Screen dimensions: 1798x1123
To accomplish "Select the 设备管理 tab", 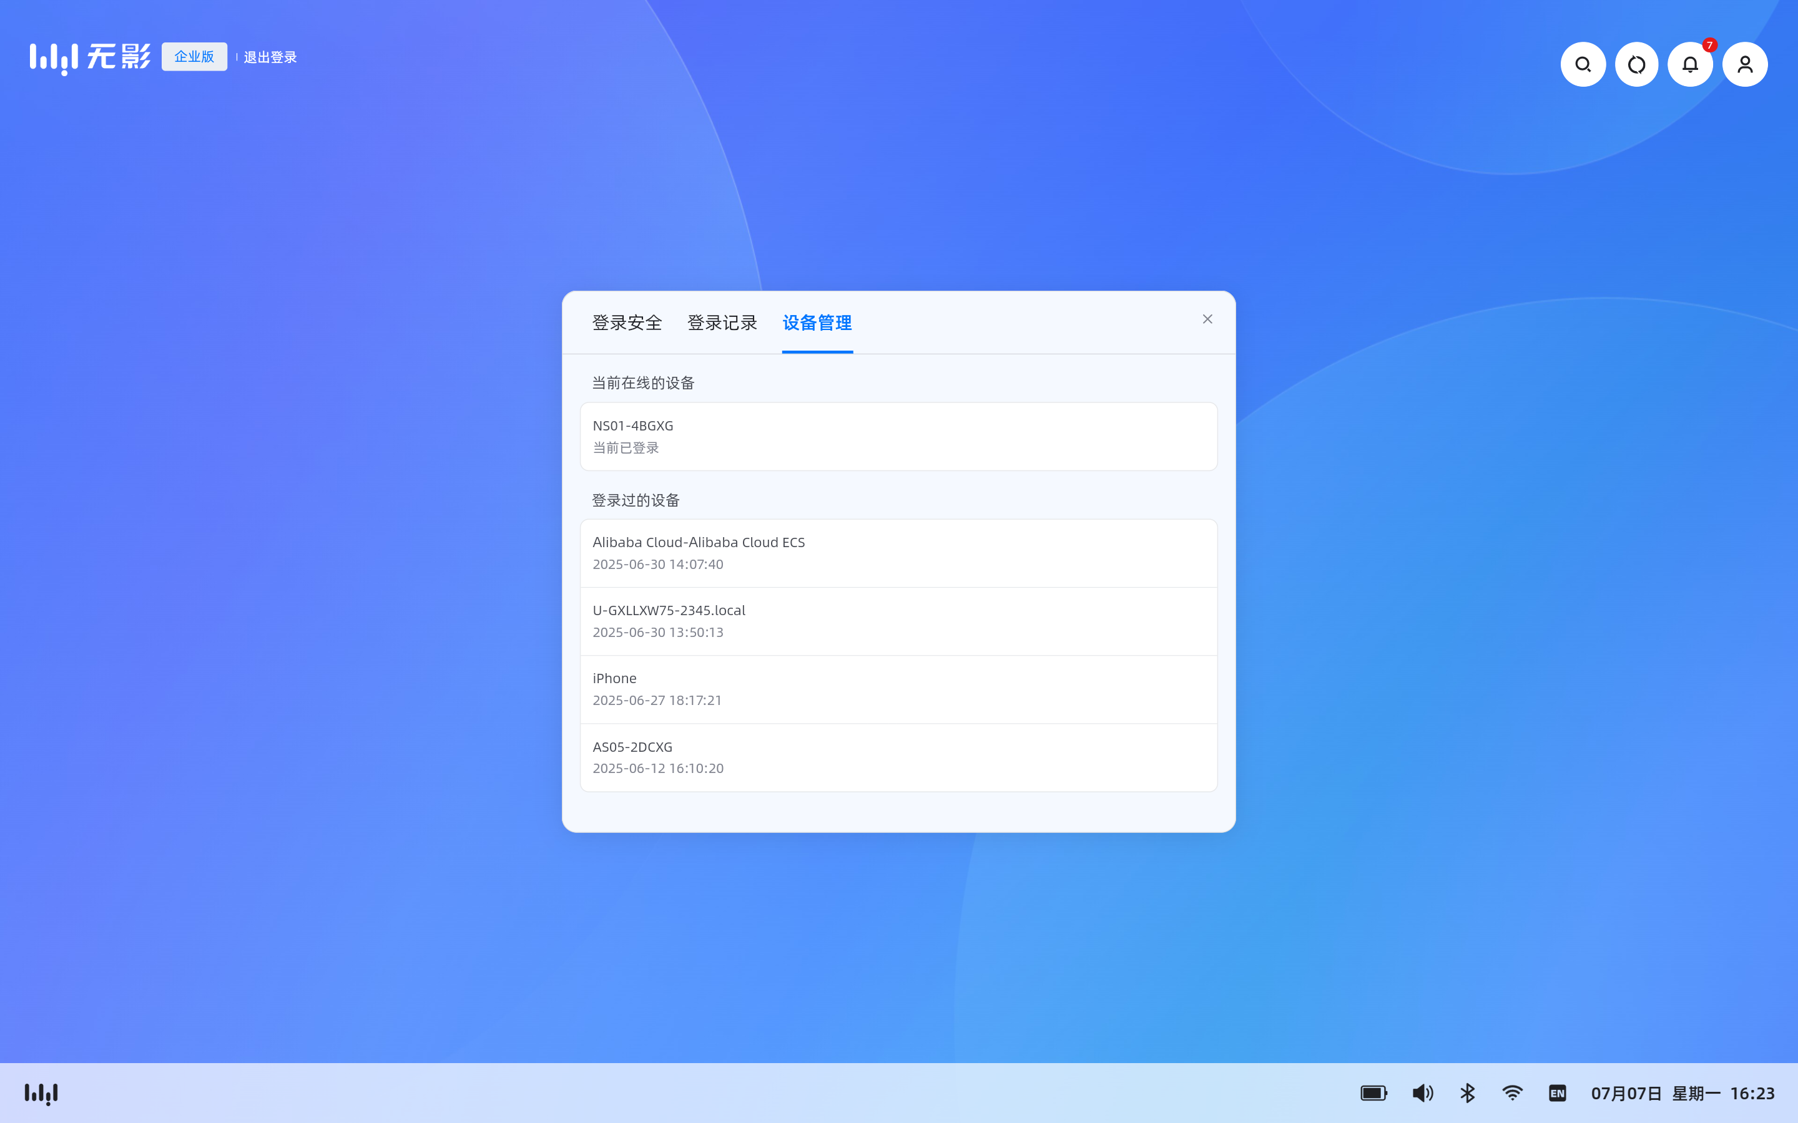I will click(x=817, y=323).
